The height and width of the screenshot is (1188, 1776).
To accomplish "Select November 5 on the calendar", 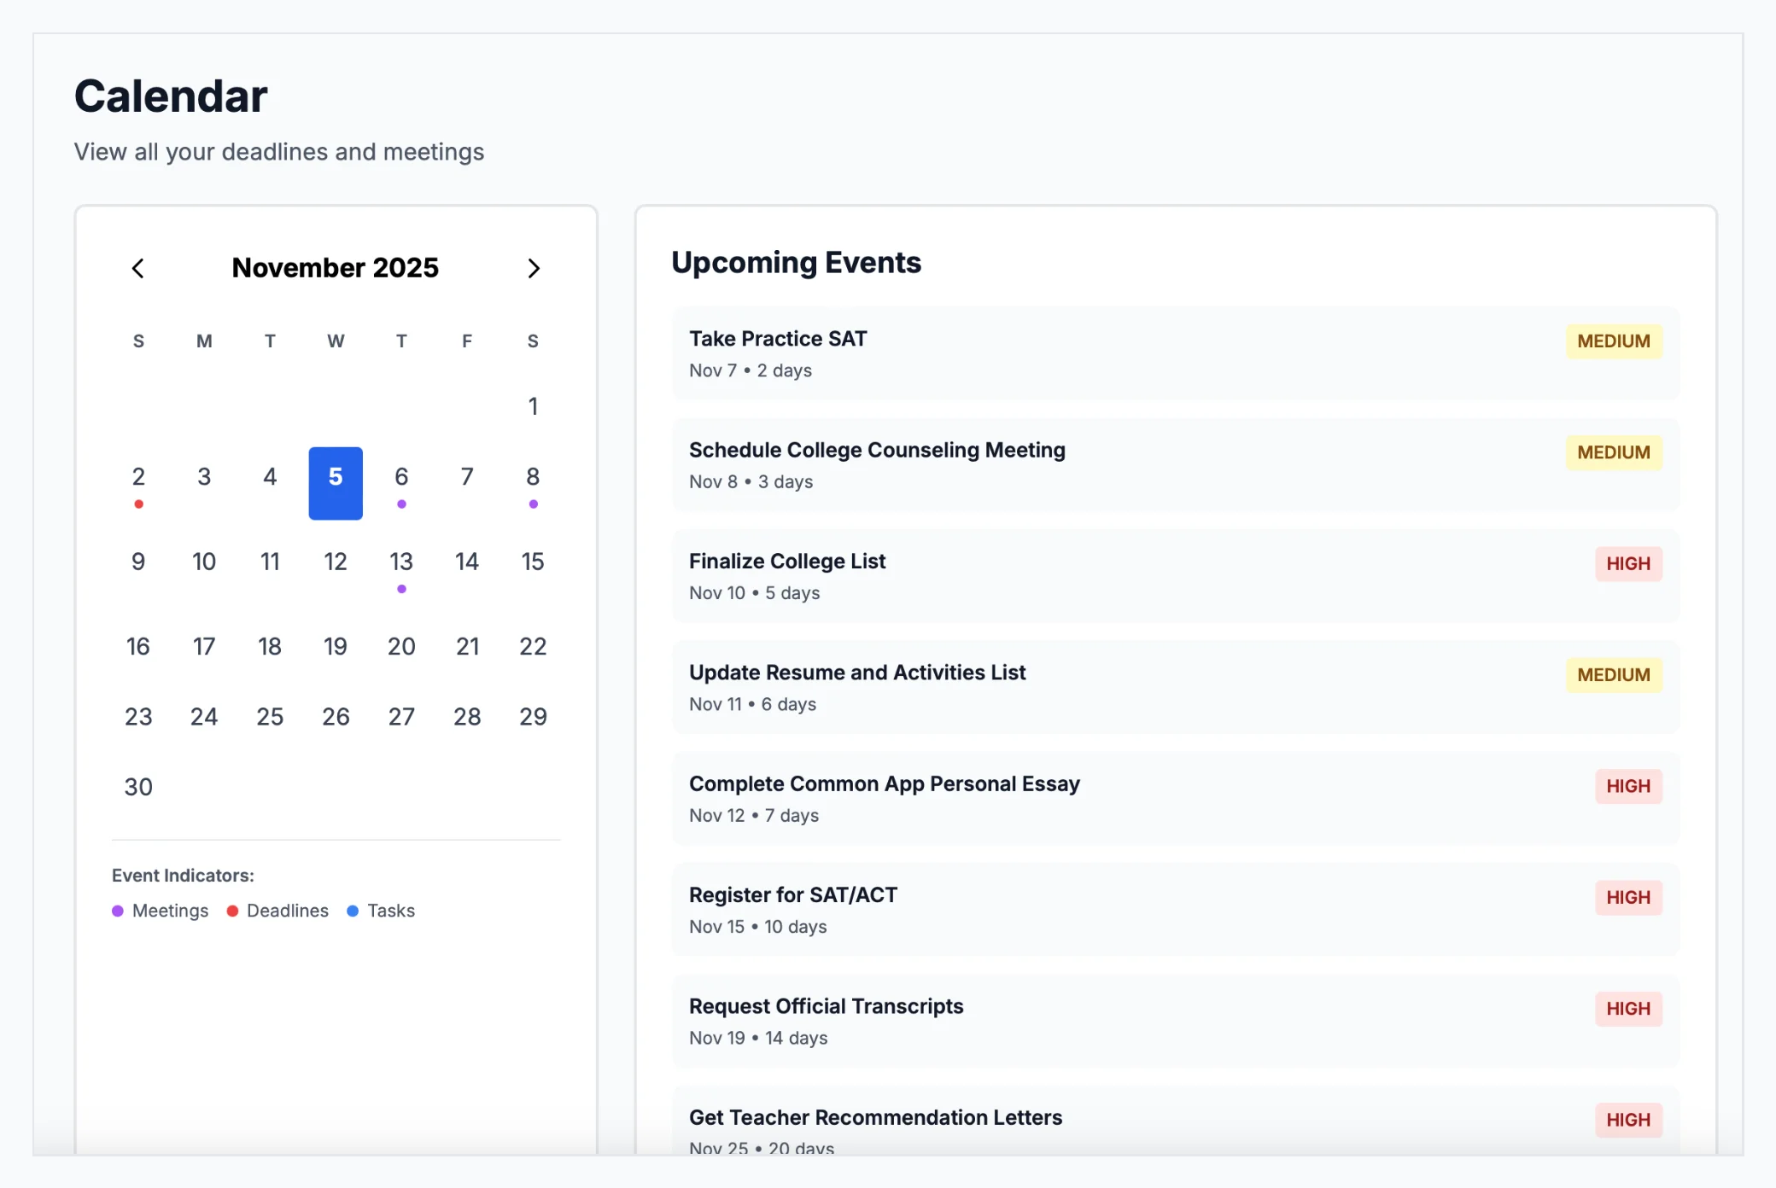I will [336, 477].
